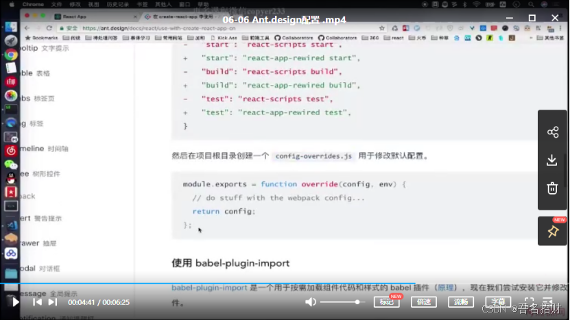Click the config-overrides.js inline code
The width and height of the screenshot is (570, 320).
313,156
